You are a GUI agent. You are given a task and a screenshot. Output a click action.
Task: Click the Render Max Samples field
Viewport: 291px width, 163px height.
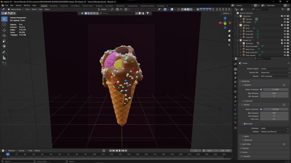click(x=274, y=113)
